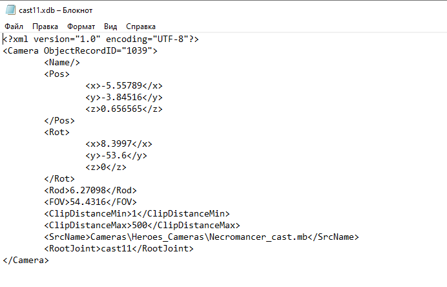The width and height of the screenshot is (447, 287).
Task: Click the FOV value 54.4316
Action: point(88,202)
